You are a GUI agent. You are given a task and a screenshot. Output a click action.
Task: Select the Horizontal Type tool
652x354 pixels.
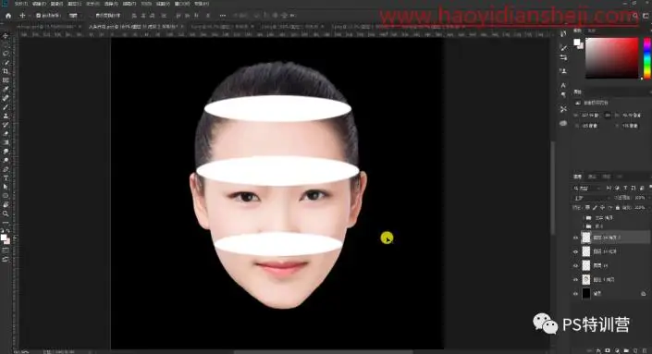pyautogui.click(x=6, y=177)
